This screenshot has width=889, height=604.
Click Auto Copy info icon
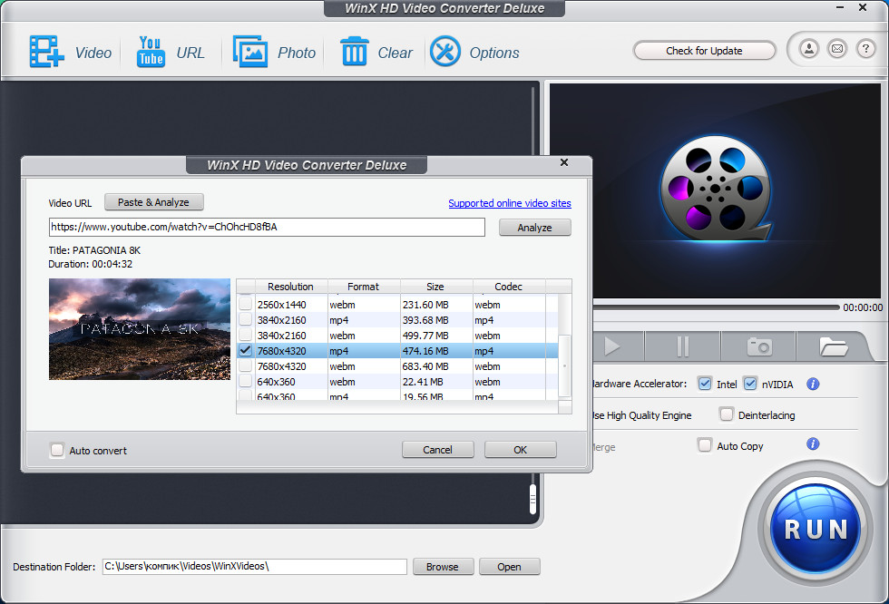pos(813,443)
